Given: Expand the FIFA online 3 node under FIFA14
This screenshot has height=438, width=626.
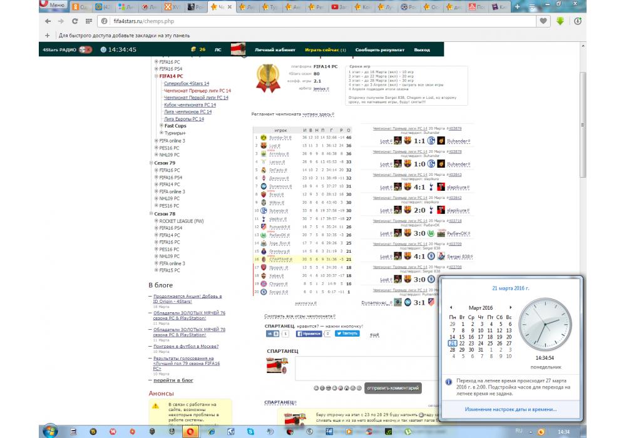Looking at the screenshot, I should 156,141.
